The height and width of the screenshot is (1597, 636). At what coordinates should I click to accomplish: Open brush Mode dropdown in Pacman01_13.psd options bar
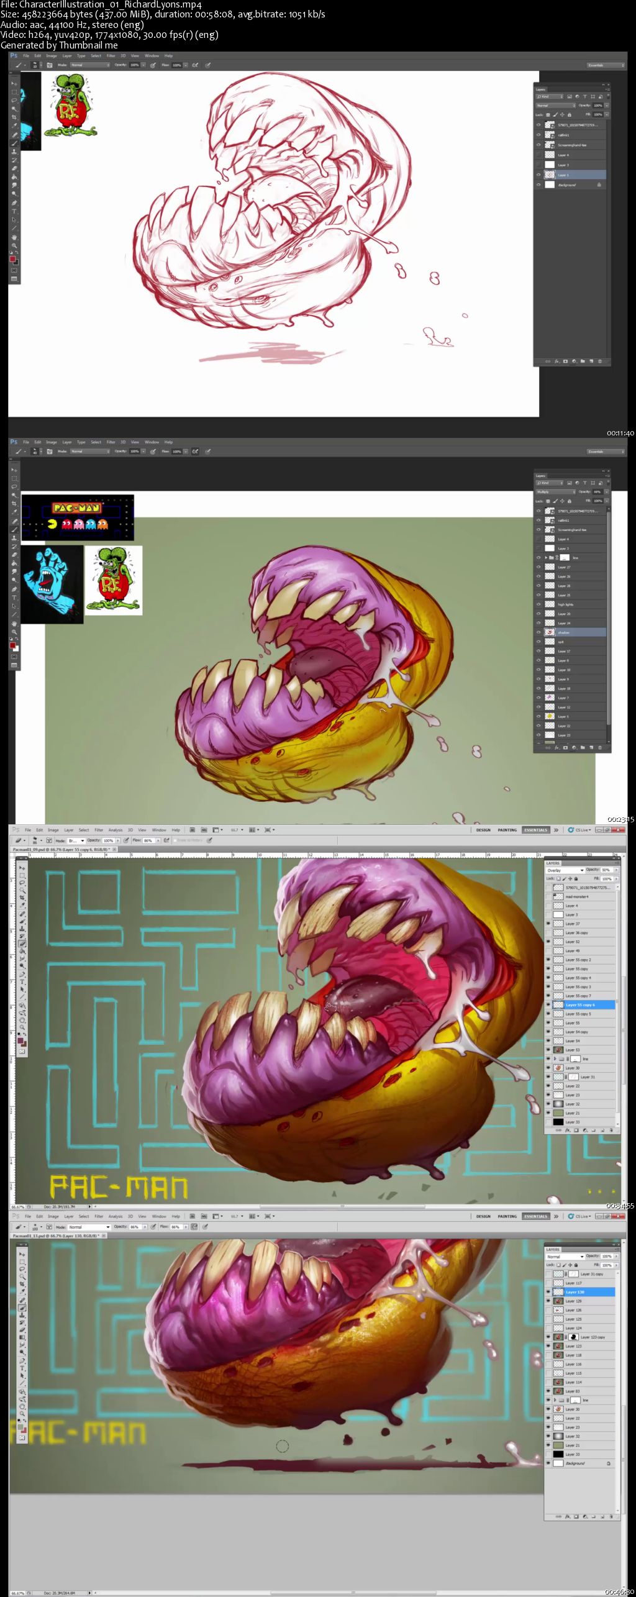pyautogui.click(x=89, y=1227)
